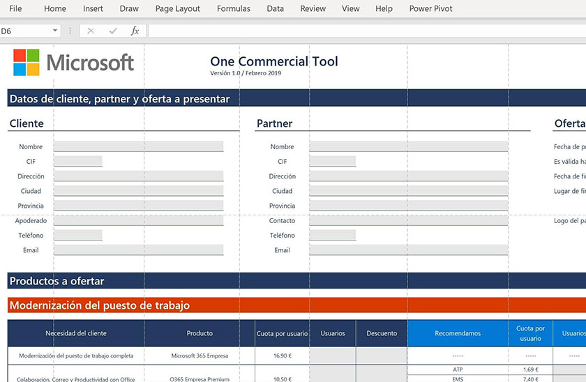Select the 'Cuota por usuario' dark header
586x382 pixels.
coord(282,333)
